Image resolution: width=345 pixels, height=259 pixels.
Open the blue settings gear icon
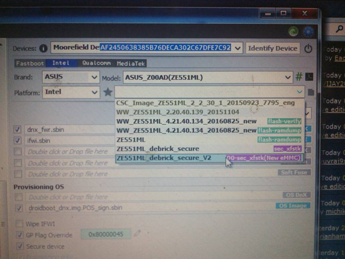308,32
